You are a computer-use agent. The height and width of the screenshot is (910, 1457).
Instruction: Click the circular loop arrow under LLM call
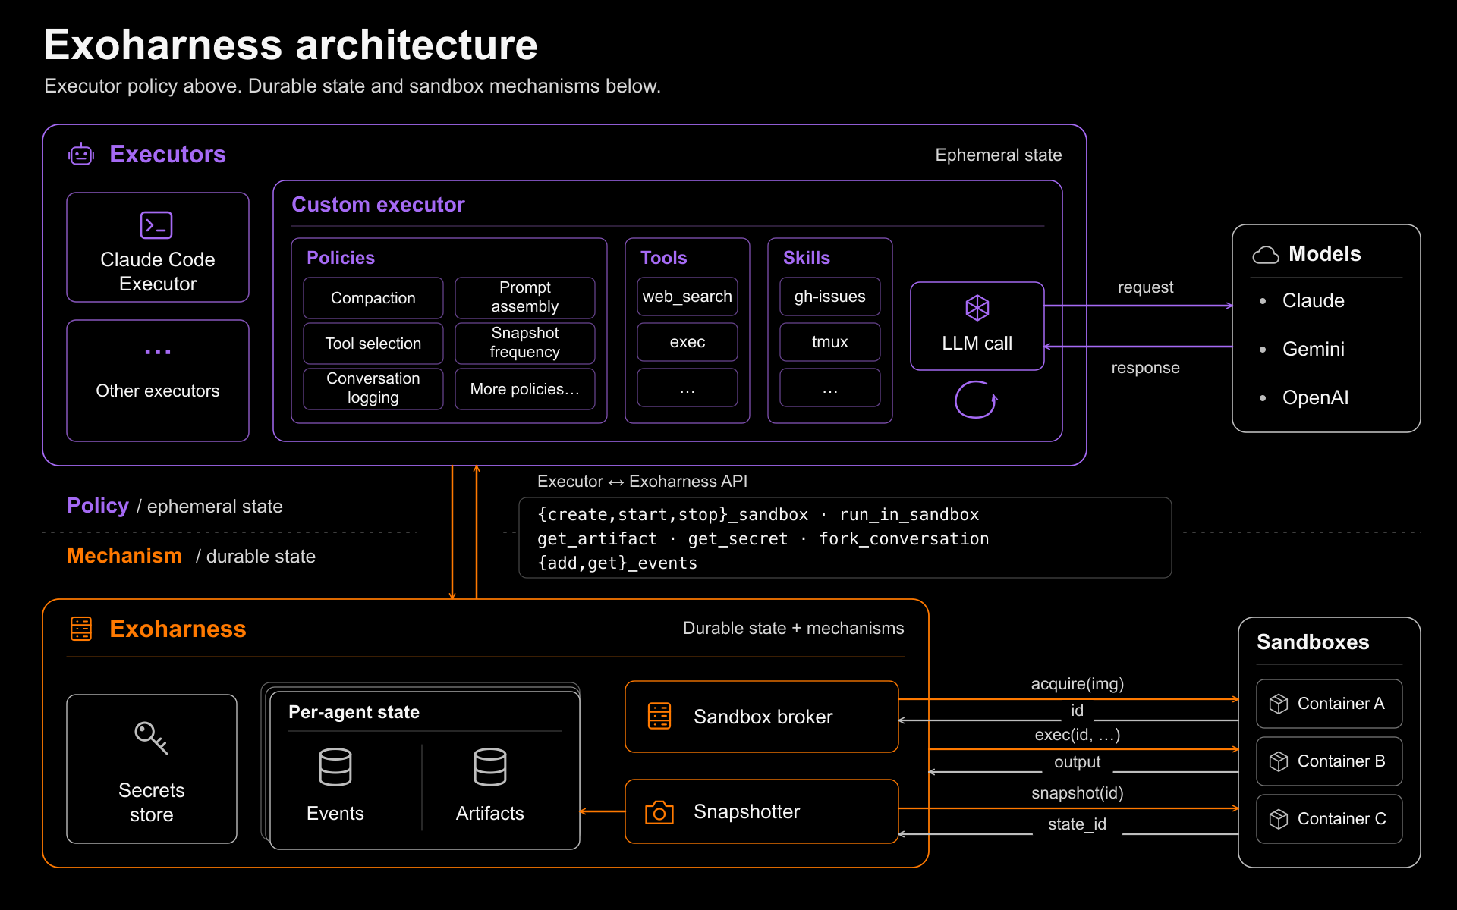click(x=976, y=400)
